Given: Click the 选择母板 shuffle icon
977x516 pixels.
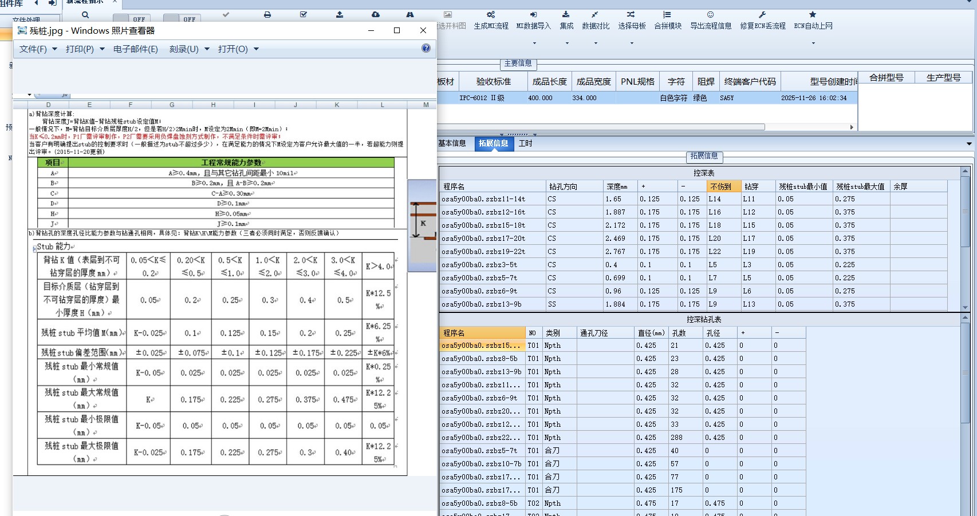Looking at the screenshot, I should [631, 14].
